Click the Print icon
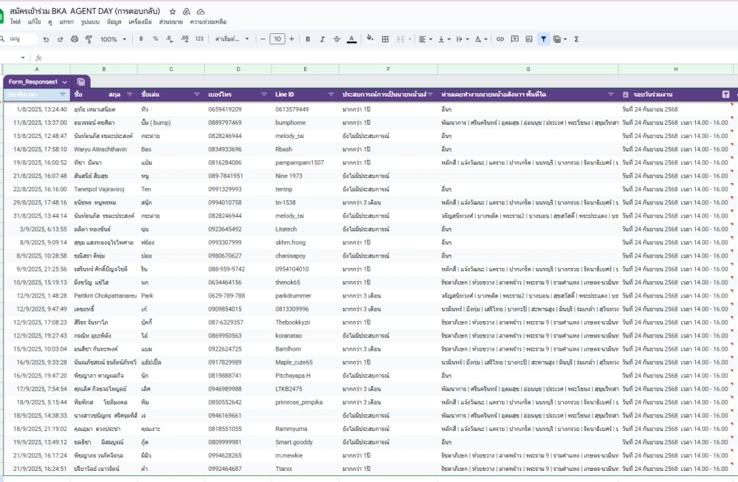Screen dimensions: 738x482 click(x=75, y=39)
